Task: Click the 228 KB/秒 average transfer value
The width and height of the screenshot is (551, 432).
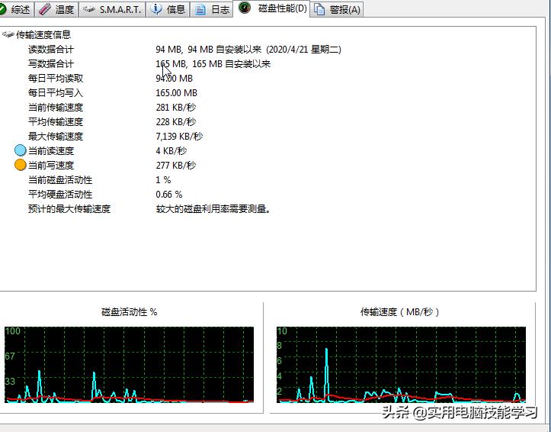Action: [x=176, y=121]
